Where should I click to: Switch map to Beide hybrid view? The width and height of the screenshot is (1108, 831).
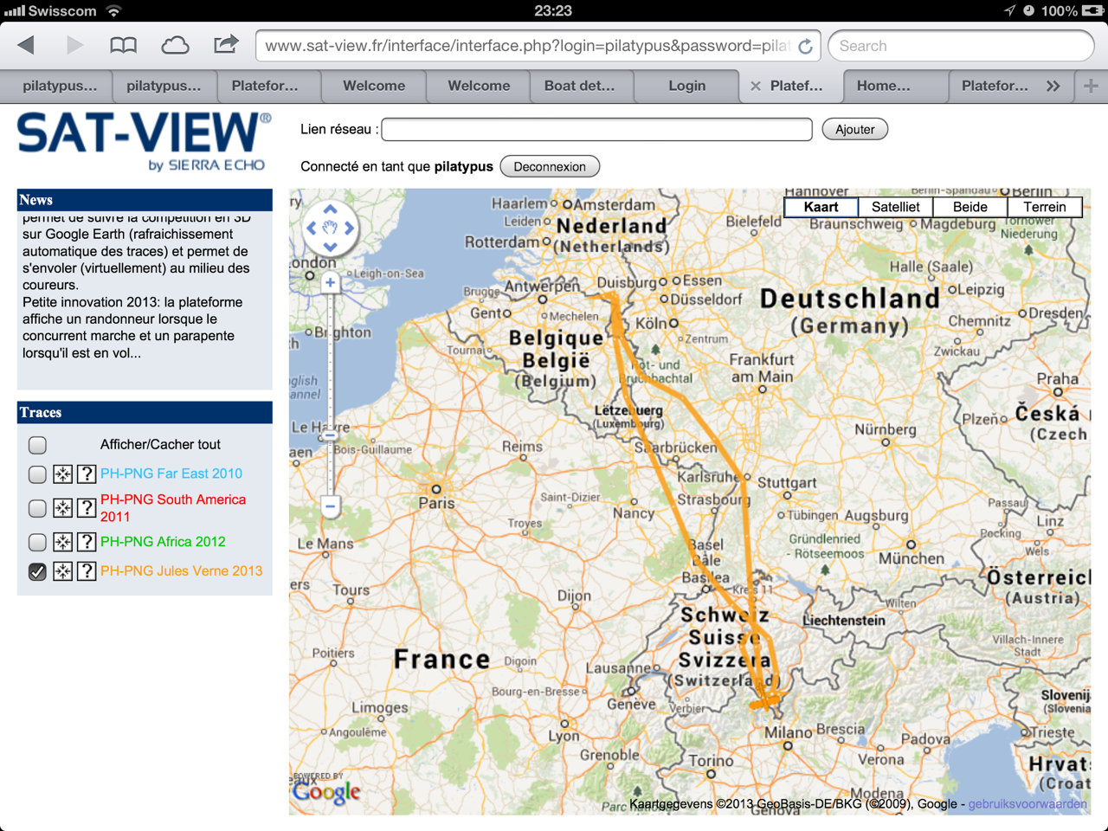click(x=970, y=207)
